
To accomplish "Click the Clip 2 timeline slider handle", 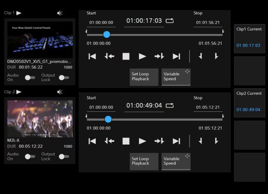I will click(x=108, y=119).
